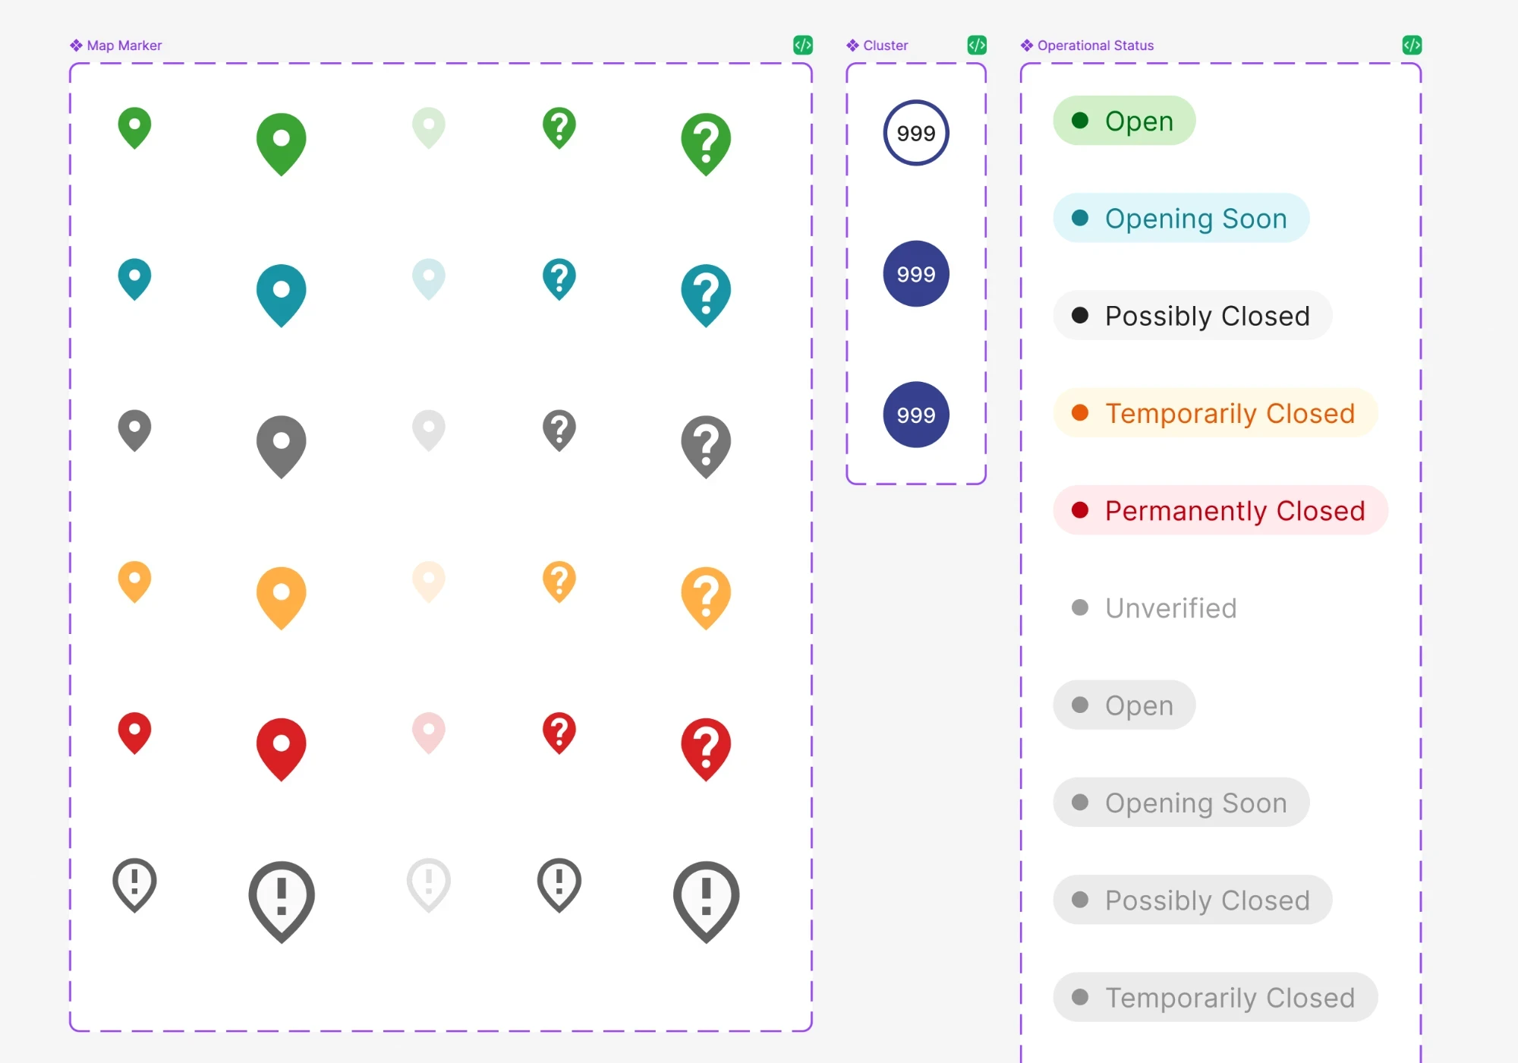The image size is (1518, 1063).
Task: Select the red Permanently Closed badge
Action: (1220, 510)
